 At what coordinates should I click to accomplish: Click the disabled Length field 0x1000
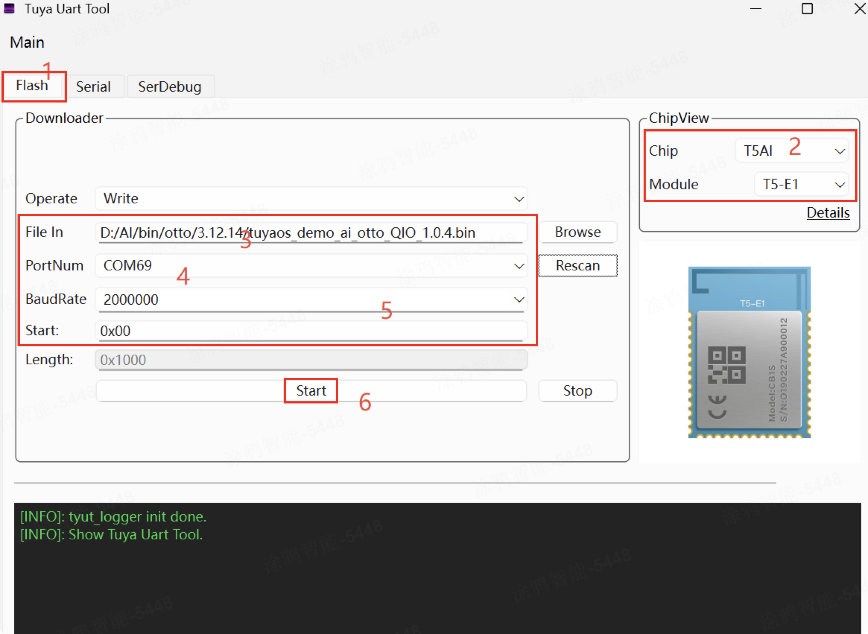pyautogui.click(x=311, y=359)
